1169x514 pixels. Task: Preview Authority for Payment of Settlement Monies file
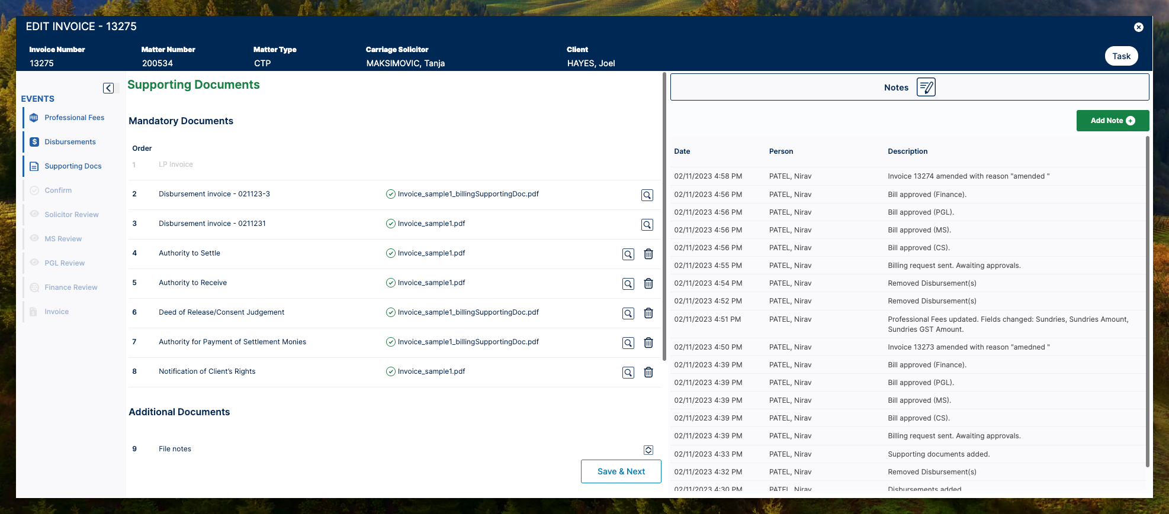click(628, 343)
